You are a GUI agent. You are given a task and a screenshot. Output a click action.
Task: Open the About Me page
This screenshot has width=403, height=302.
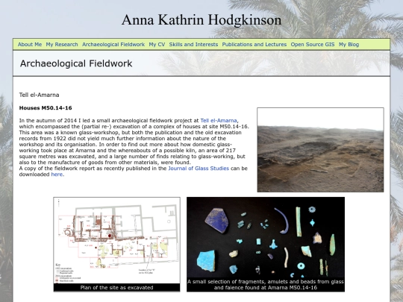[30, 45]
